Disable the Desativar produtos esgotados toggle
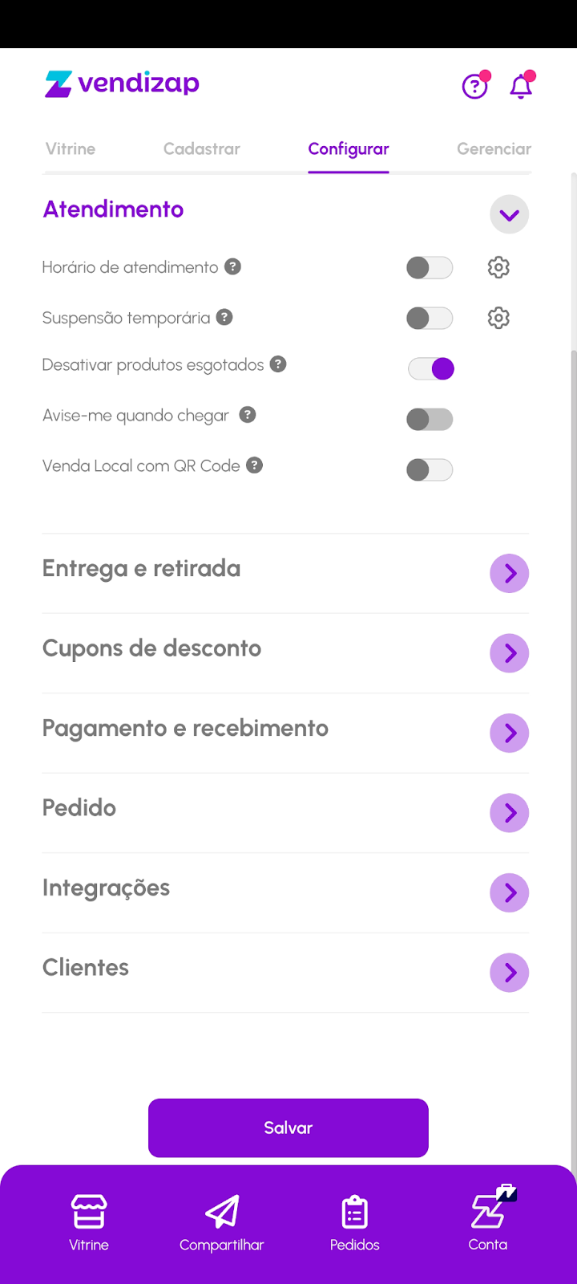Image resolution: width=577 pixels, height=1284 pixels. 431,368
